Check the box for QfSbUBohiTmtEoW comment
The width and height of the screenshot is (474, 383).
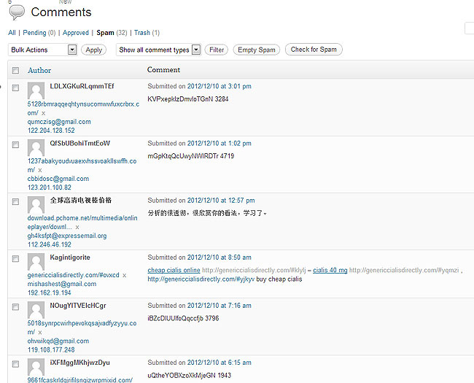coord(15,145)
